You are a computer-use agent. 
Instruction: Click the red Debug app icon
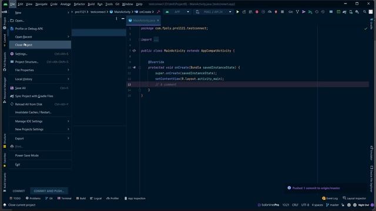tap(257, 12)
